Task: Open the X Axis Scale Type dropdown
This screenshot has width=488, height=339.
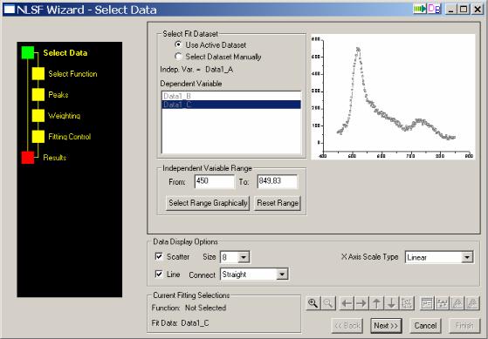Action: coord(467,257)
